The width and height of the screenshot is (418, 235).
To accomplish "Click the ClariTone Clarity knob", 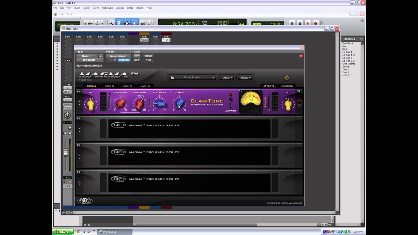I will point(179,104).
